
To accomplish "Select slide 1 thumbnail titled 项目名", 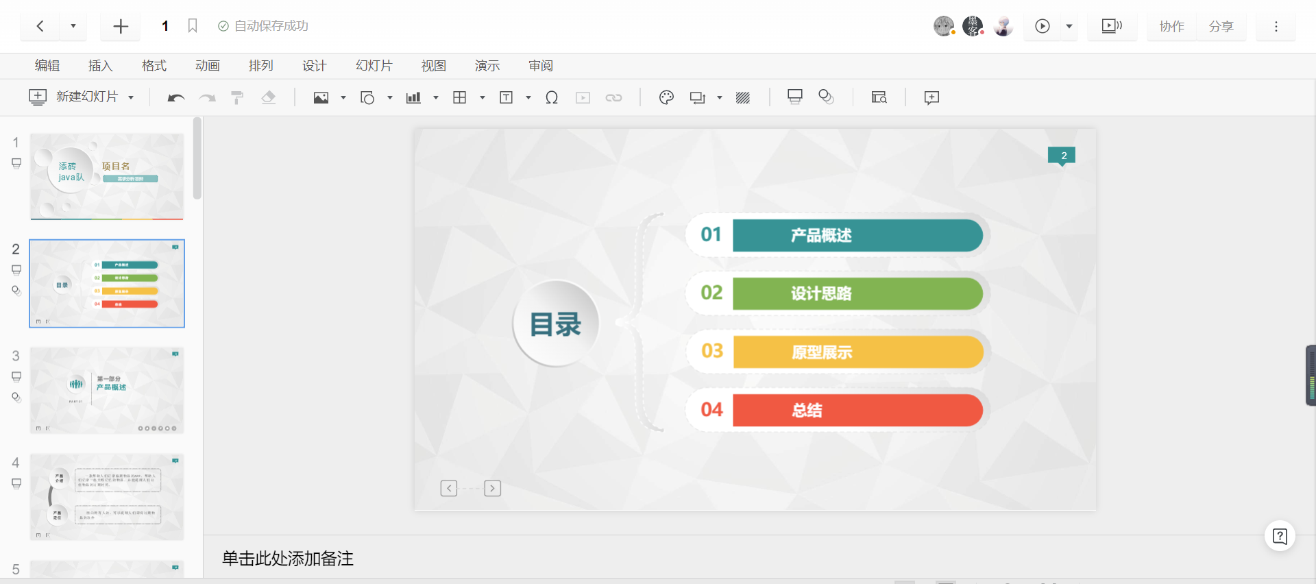I will pos(107,177).
